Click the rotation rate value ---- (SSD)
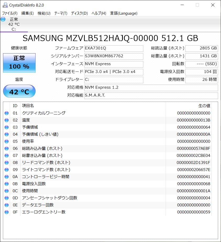Image resolution: width=221 pixels, height=242 pixels. point(202,64)
